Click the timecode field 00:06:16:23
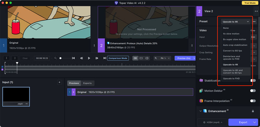Image resolution: width=260 pixels, height=127 pixels. 42,58
